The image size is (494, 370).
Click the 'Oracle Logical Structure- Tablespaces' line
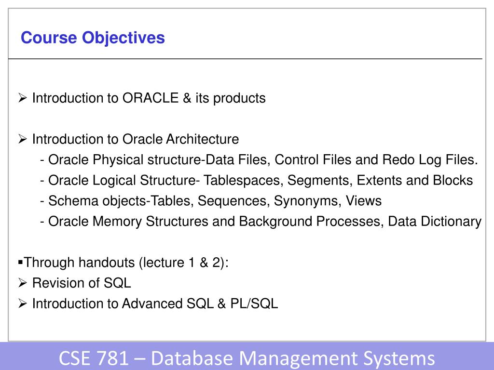(257, 180)
